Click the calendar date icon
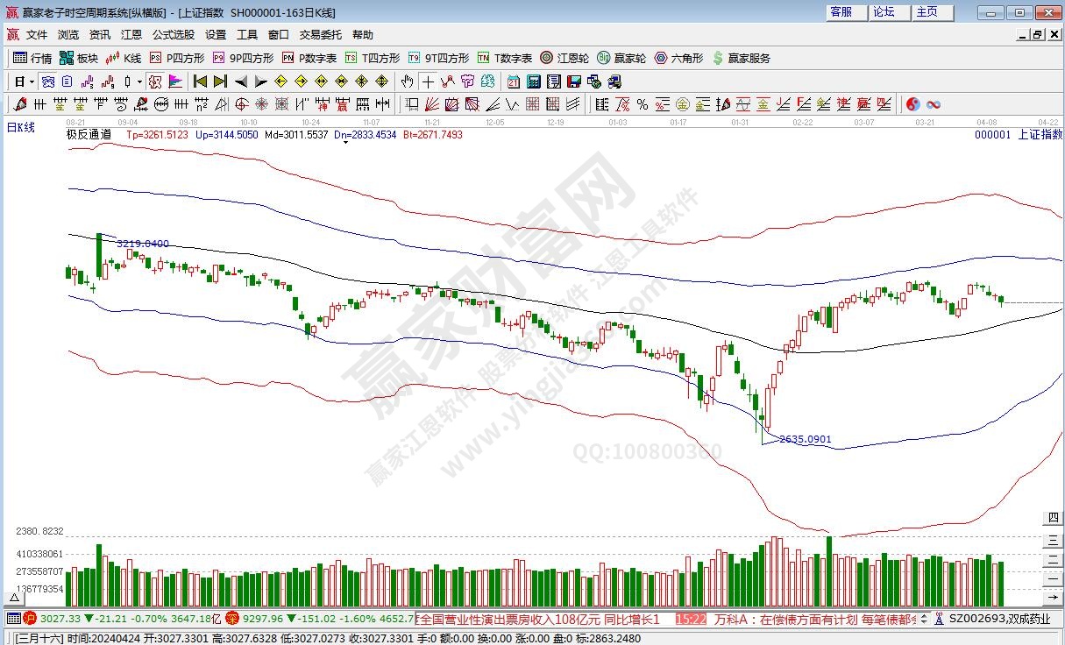1065x645 pixels. click(x=514, y=82)
